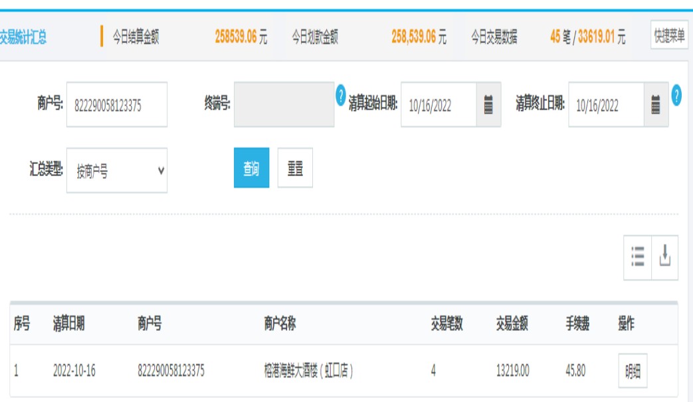
Task: Open the 清算终止日期 calendar picker icon
Action: coord(656,105)
